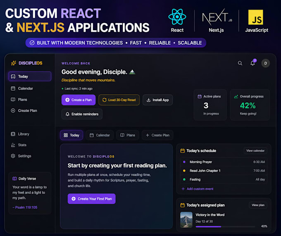Screen dimensions: 281x236
Task: Select the Fasting schedule row
Action: (x=224, y=179)
